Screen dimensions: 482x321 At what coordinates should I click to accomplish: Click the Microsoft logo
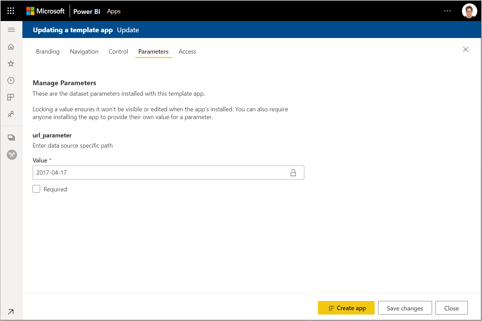coord(45,11)
